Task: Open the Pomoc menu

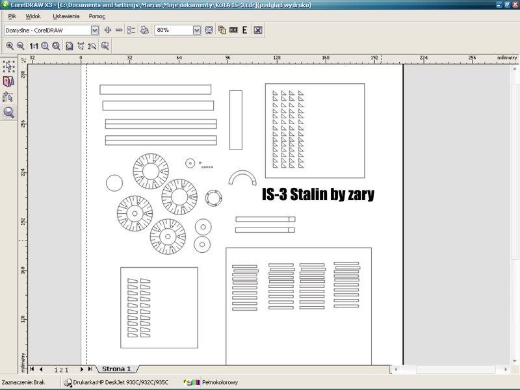Action: [x=97, y=16]
